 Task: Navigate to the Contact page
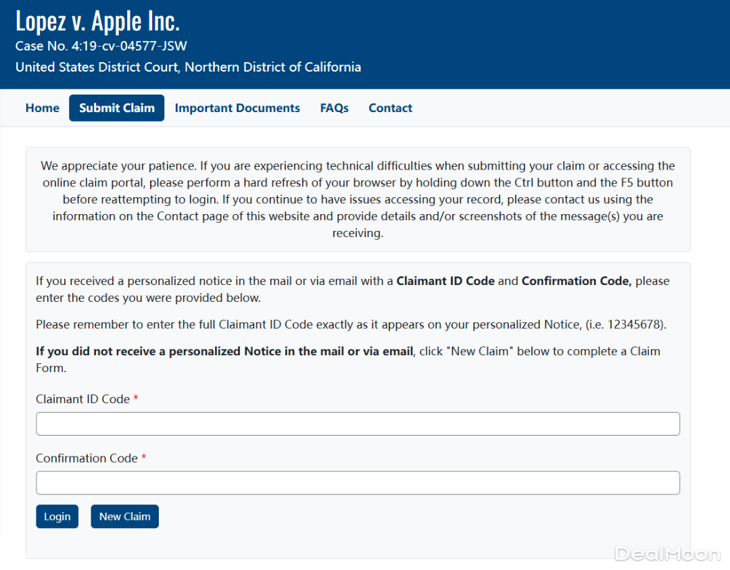coord(390,108)
